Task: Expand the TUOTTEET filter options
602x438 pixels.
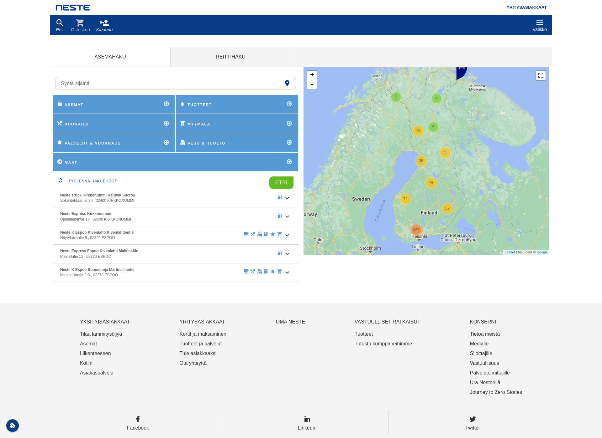Action: pyautogui.click(x=289, y=104)
